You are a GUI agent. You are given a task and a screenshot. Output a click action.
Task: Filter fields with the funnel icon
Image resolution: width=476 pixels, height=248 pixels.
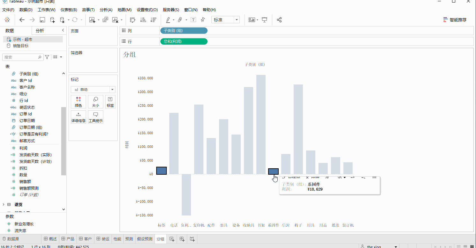tap(47, 57)
